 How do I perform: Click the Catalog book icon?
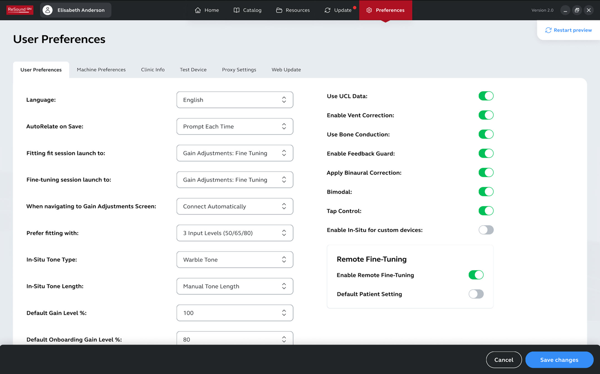pyautogui.click(x=236, y=10)
